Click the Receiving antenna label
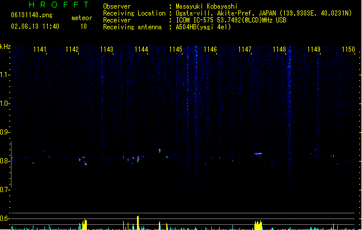Viewport: 362px width, 230px height. coord(132,27)
